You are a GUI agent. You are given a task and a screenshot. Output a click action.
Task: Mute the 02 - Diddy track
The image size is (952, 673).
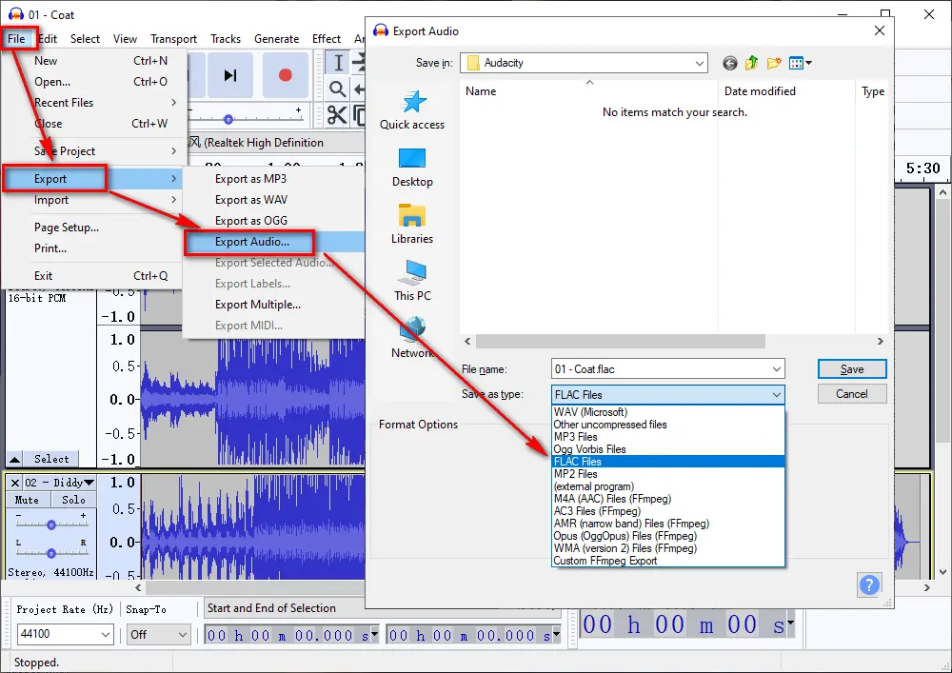point(28,500)
